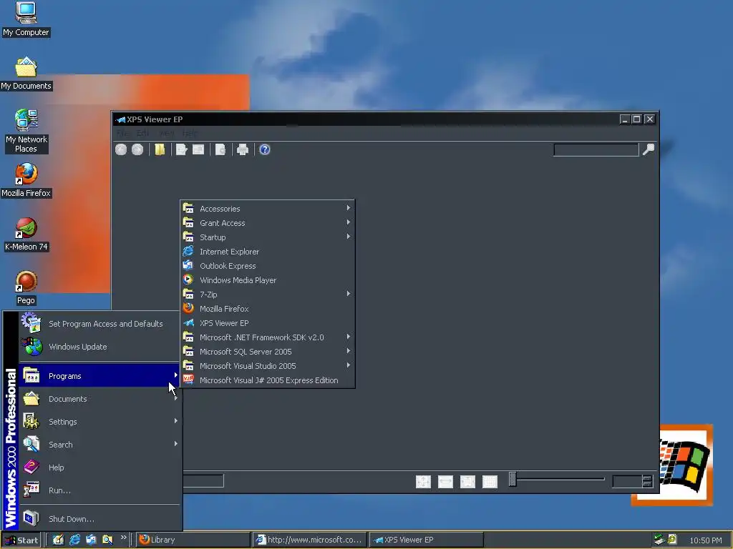Select the K-Meleon 74 desktop shortcut
This screenshot has width=733, height=549.
26,234
